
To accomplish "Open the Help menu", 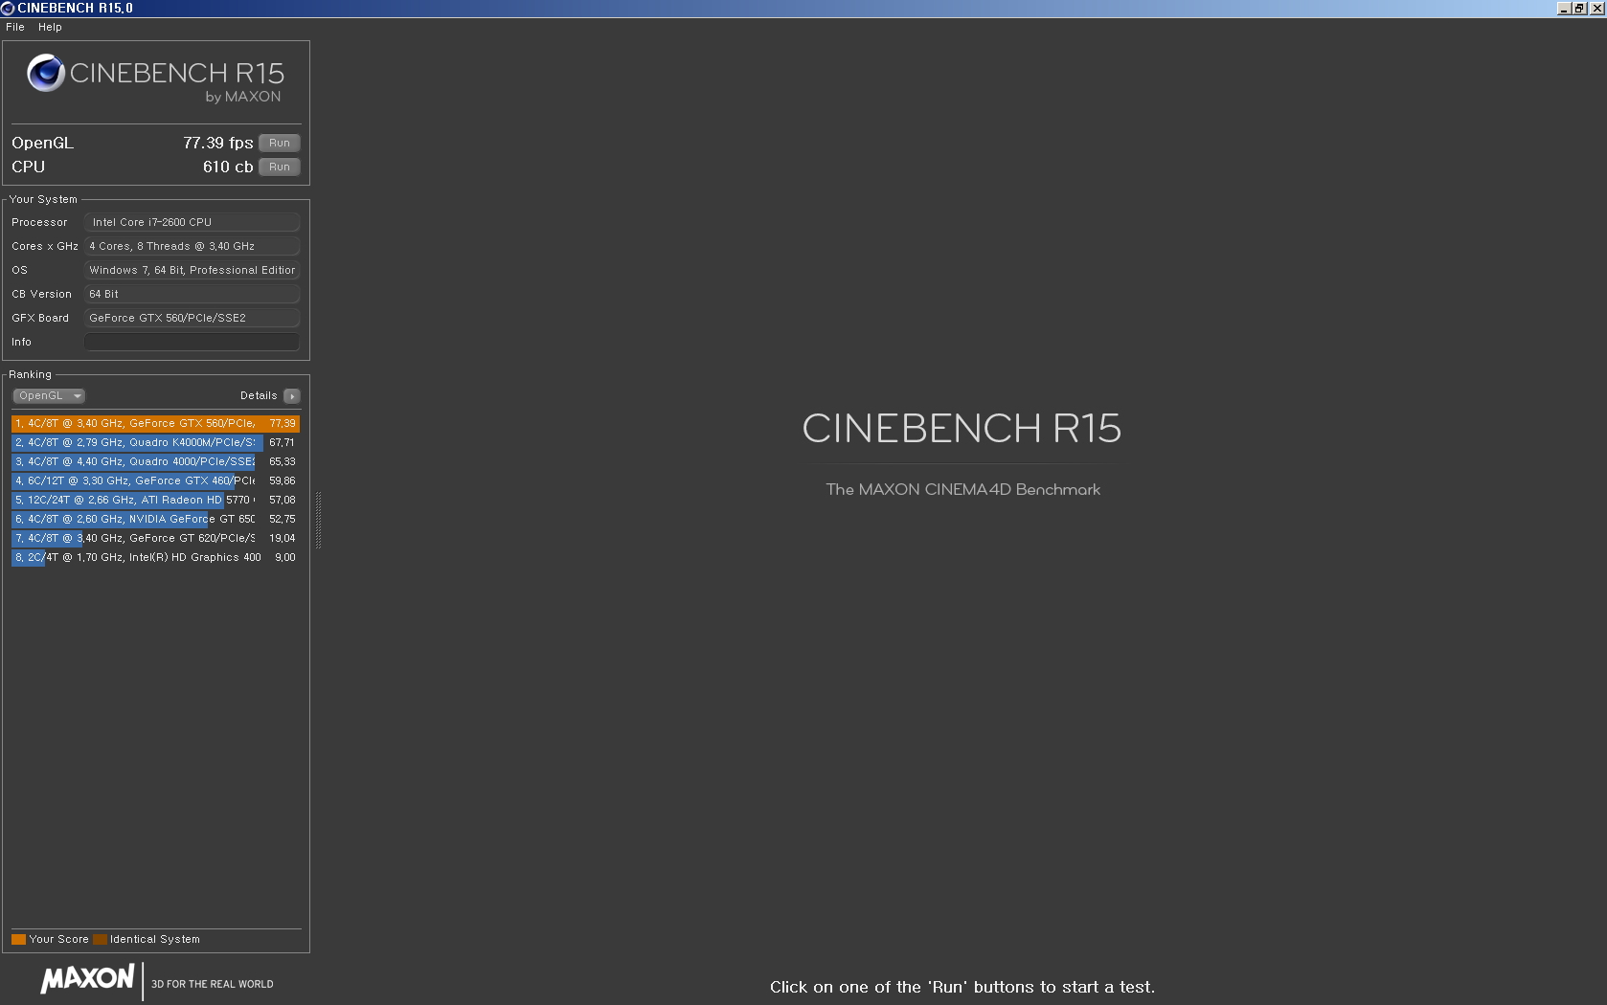I will point(50,27).
